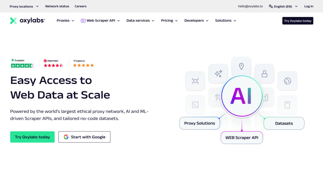
Task: Expand the Proxies navigation menu
Action: coord(65,21)
